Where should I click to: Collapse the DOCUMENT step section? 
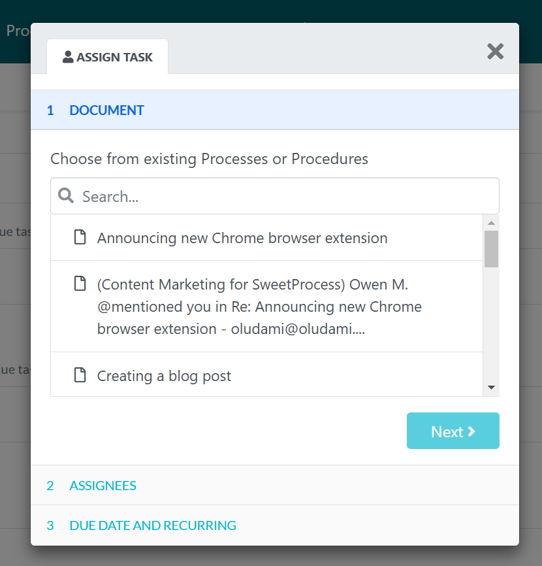[106, 110]
